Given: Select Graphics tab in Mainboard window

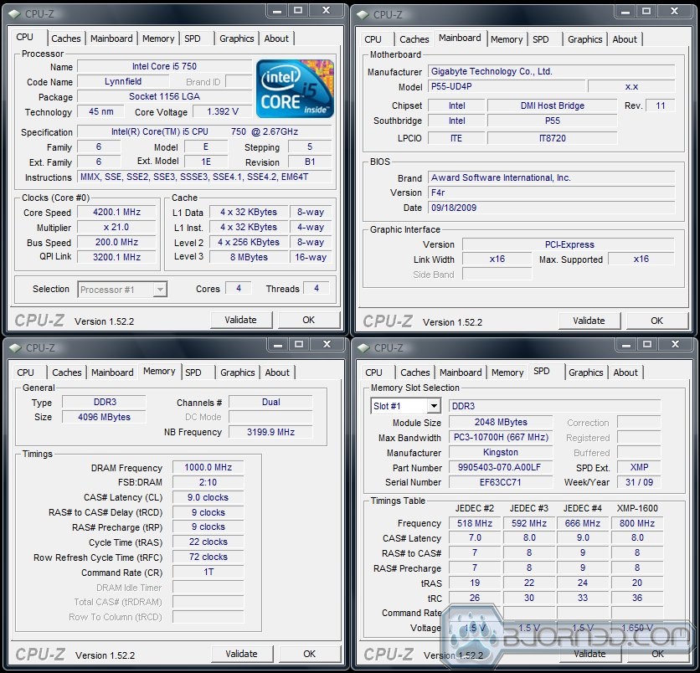Looking at the screenshot, I should 584,39.
